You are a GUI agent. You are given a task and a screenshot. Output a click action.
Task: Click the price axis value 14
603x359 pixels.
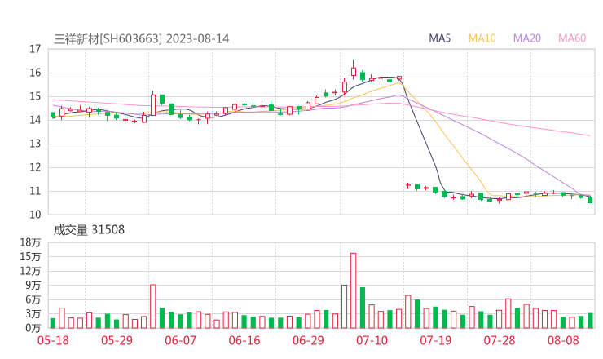(35, 120)
